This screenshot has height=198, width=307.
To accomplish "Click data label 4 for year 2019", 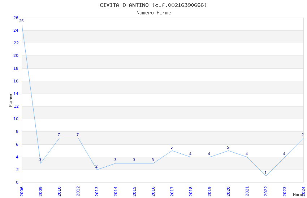I will (209, 154).
